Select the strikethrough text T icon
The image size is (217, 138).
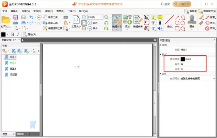153,23
